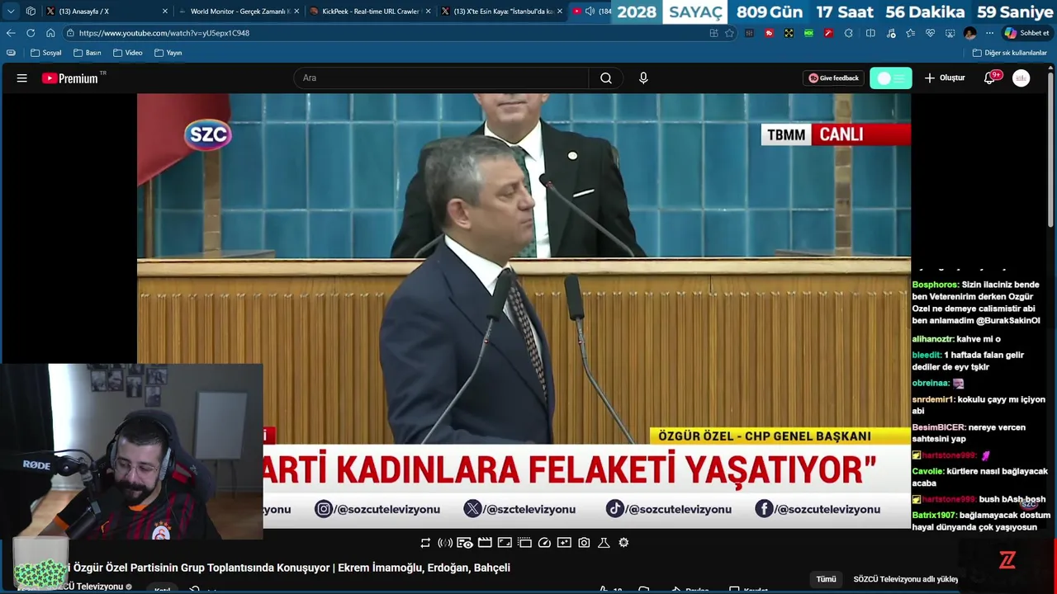
Task: Select SÖZCÜ Televizyonu adlı yükleyen chip
Action: coord(905,579)
